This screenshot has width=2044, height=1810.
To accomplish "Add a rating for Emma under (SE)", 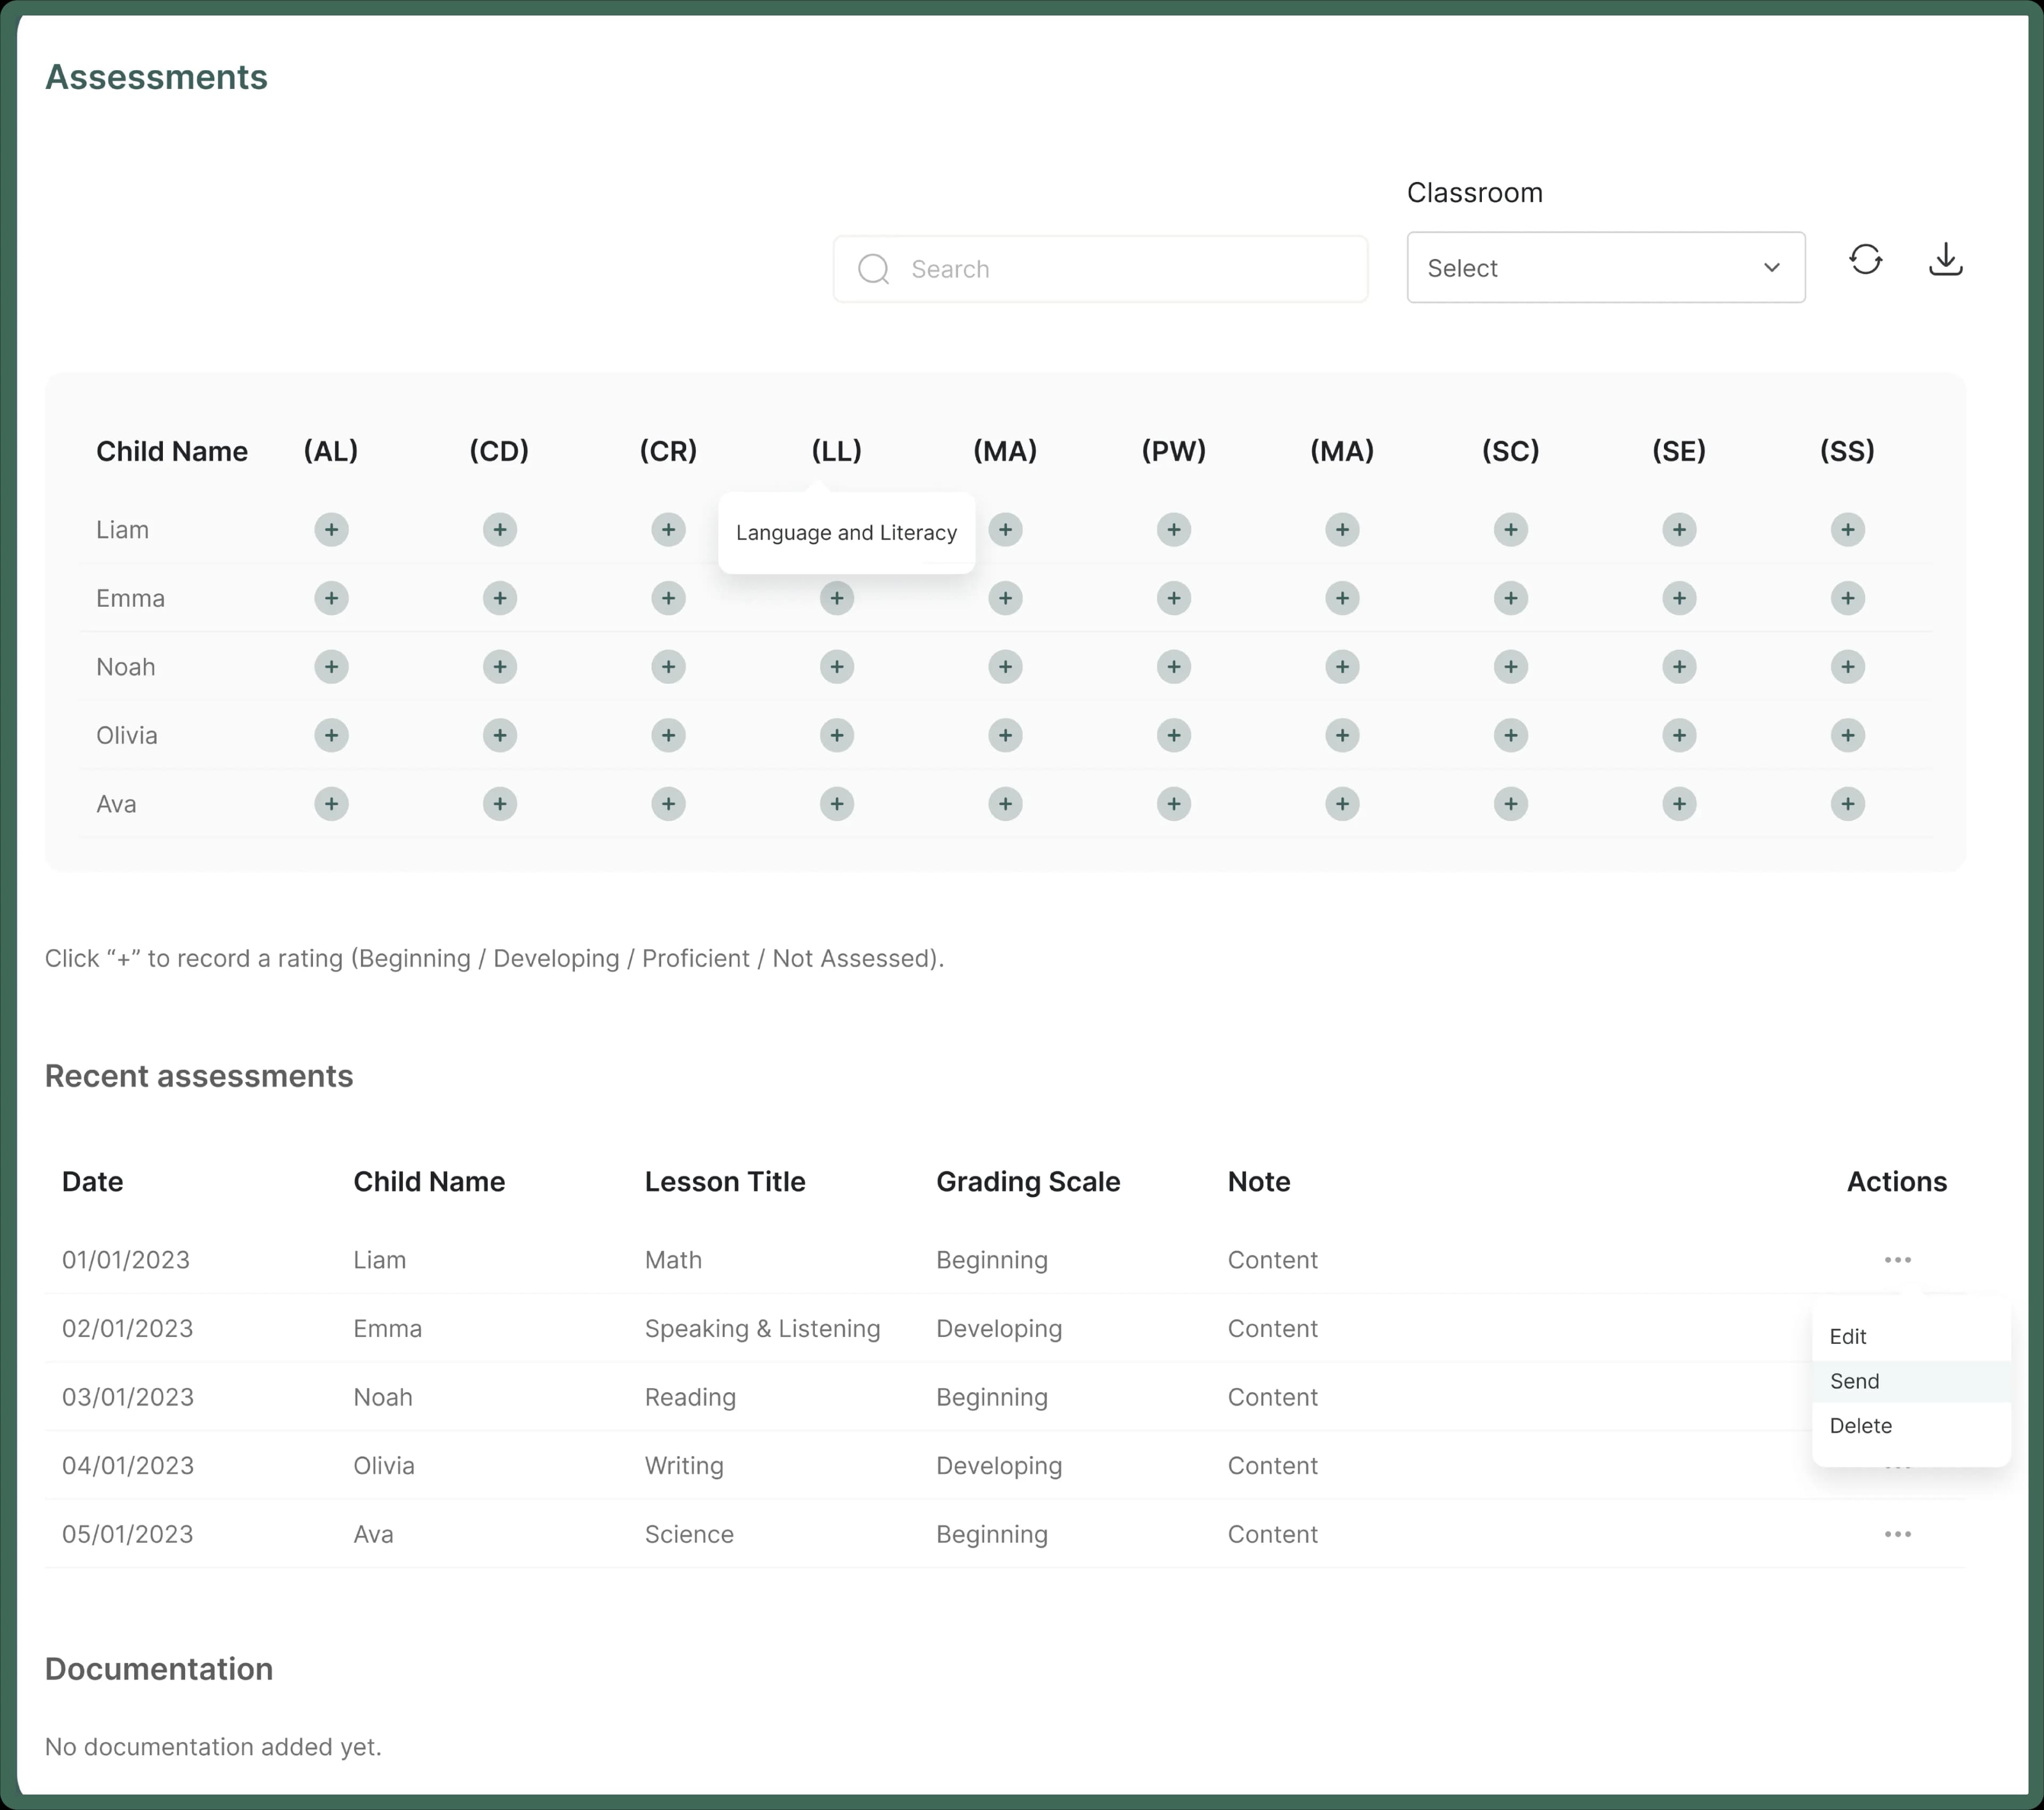I will (1679, 598).
